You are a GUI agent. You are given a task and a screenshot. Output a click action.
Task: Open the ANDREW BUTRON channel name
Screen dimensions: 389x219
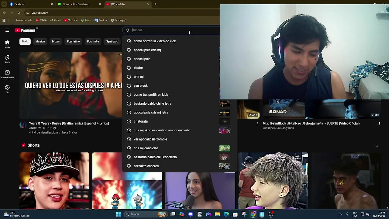coord(41,128)
